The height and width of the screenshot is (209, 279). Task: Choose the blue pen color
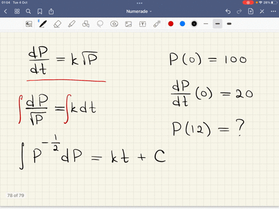tap(183, 24)
